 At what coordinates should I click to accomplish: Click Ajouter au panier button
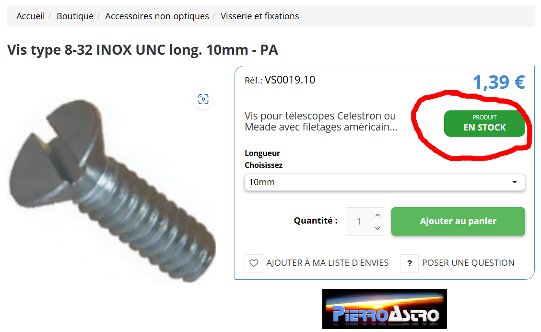(458, 221)
